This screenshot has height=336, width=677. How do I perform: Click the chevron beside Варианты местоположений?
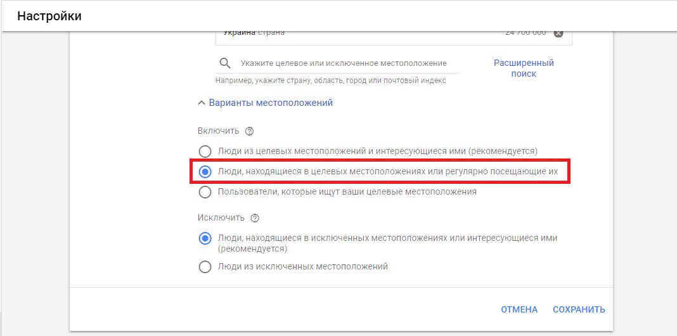(202, 103)
